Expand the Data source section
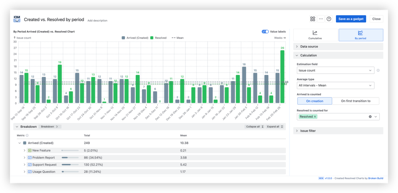 (x=338, y=47)
